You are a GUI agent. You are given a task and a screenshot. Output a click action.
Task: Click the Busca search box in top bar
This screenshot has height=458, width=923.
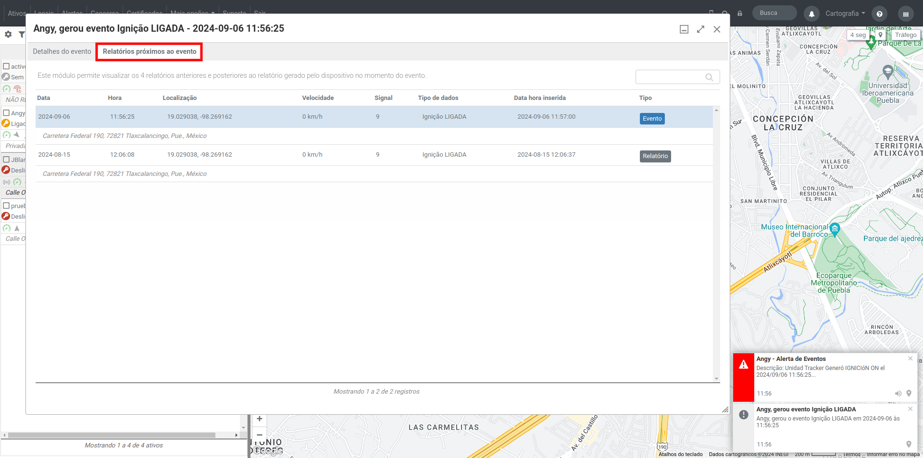tap(775, 13)
